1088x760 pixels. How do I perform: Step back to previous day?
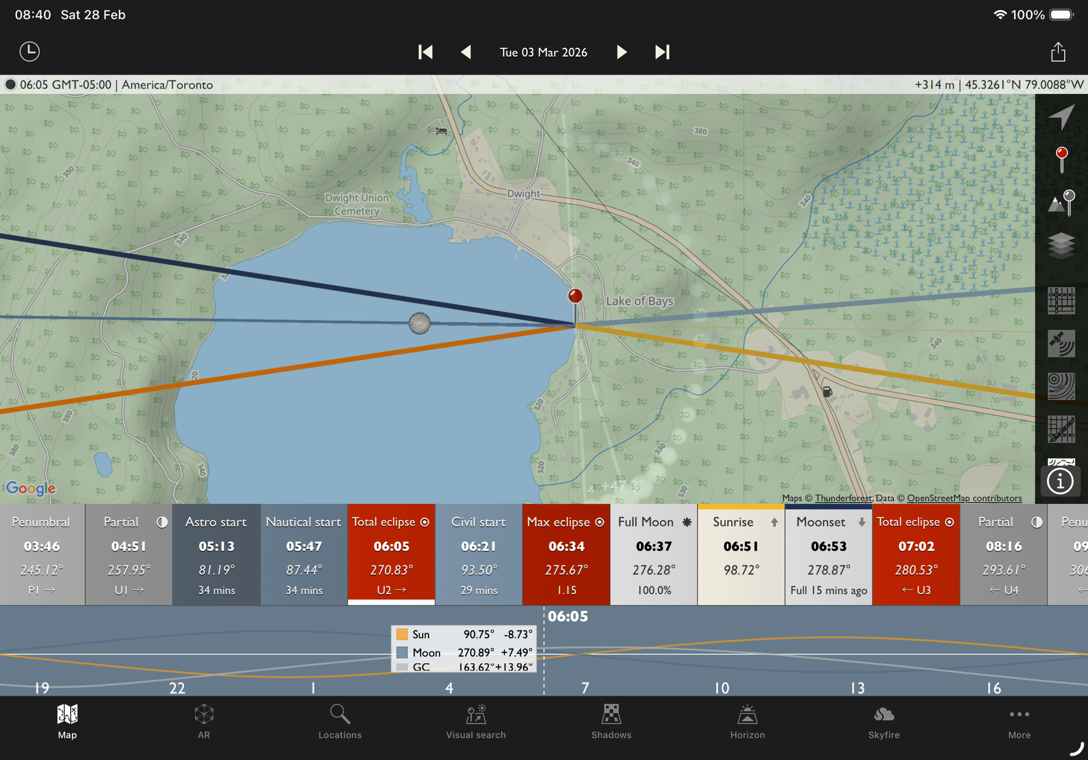[x=466, y=52]
